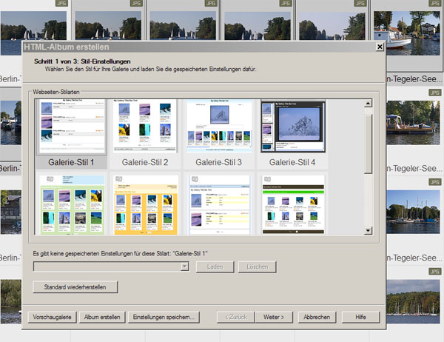Choose the Galerie-Stil 2 layout
Viewport: 444px width, 342px height.
[145, 125]
